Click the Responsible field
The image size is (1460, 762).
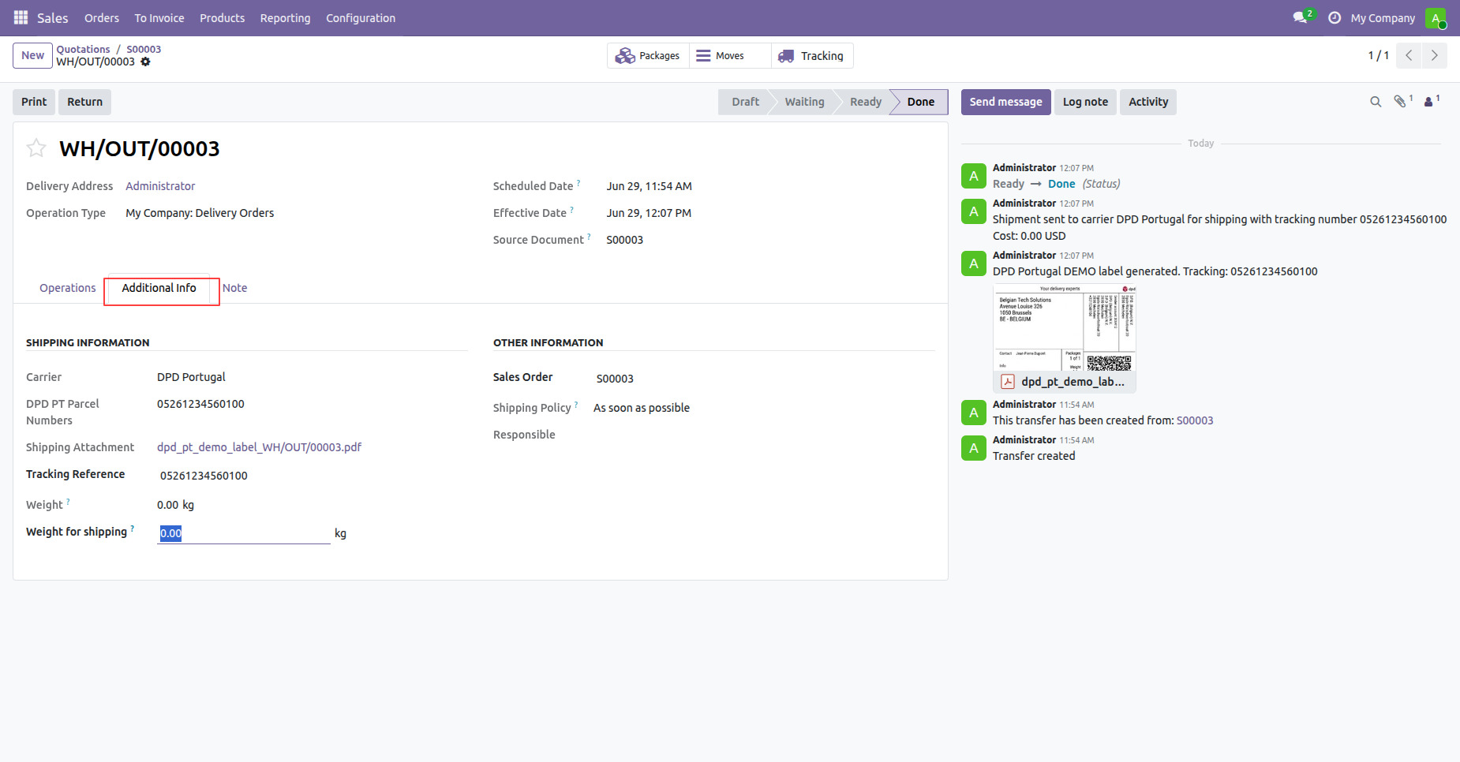pos(524,435)
